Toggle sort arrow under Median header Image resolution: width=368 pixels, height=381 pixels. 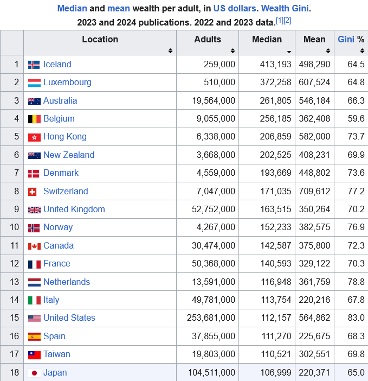289,52
